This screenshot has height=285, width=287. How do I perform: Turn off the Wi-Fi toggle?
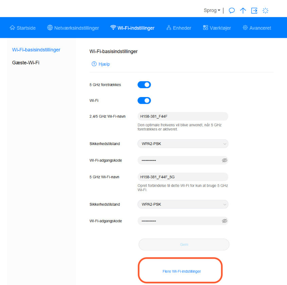pos(144,100)
